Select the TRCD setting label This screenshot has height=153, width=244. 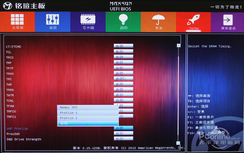click(x=10, y=57)
